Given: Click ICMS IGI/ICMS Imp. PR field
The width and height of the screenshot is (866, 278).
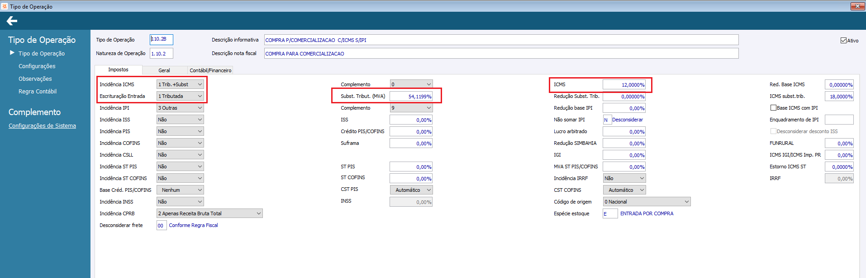Looking at the screenshot, I should (839, 155).
